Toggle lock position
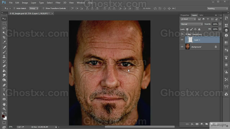This screenshot has width=230, height=129. (x=195, y=29)
